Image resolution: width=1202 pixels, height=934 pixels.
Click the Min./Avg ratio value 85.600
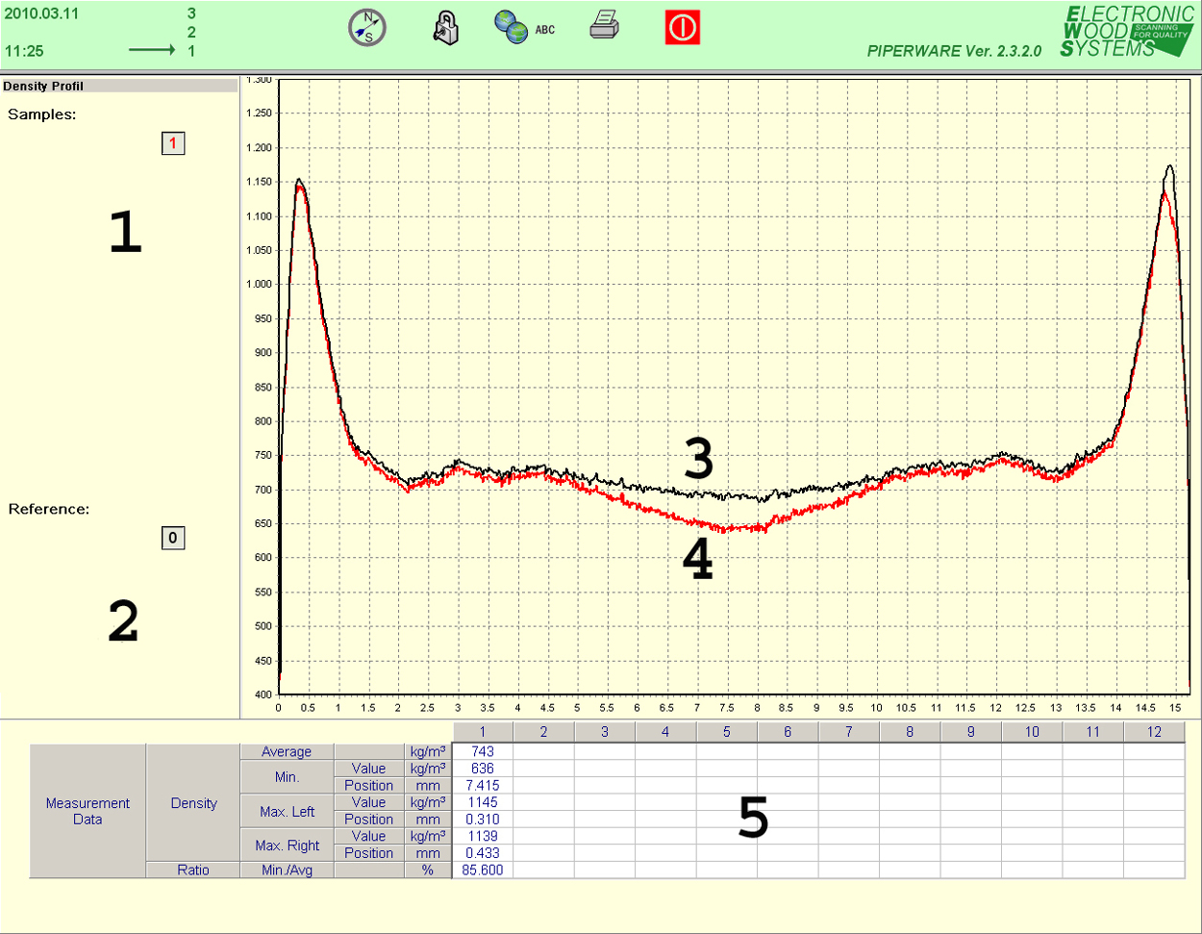point(483,871)
